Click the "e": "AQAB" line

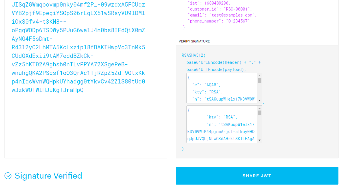tap(207, 85)
